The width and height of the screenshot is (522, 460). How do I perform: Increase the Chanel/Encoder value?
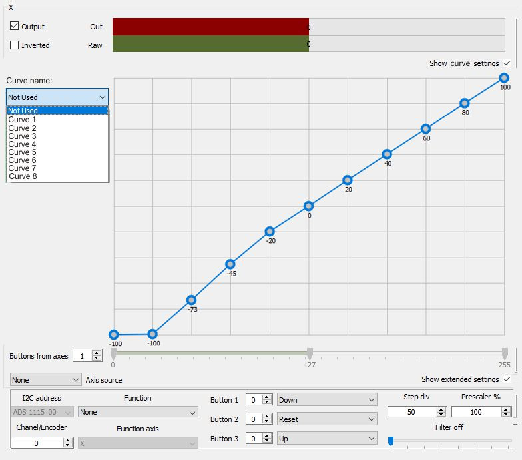point(68,441)
